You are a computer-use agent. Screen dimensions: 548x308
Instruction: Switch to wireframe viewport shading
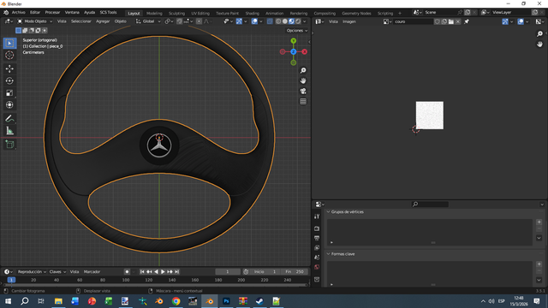(x=278, y=21)
